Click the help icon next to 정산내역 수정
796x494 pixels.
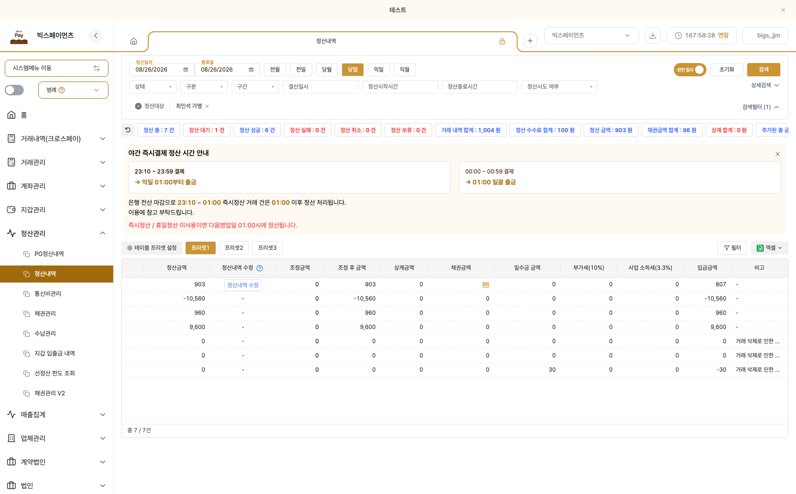pyautogui.click(x=260, y=268)
